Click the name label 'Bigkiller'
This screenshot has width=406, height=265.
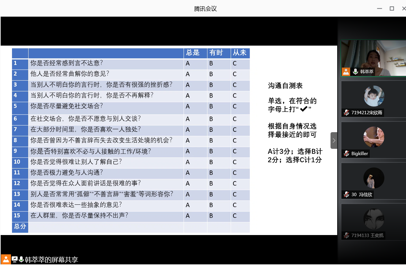[360, 153]
